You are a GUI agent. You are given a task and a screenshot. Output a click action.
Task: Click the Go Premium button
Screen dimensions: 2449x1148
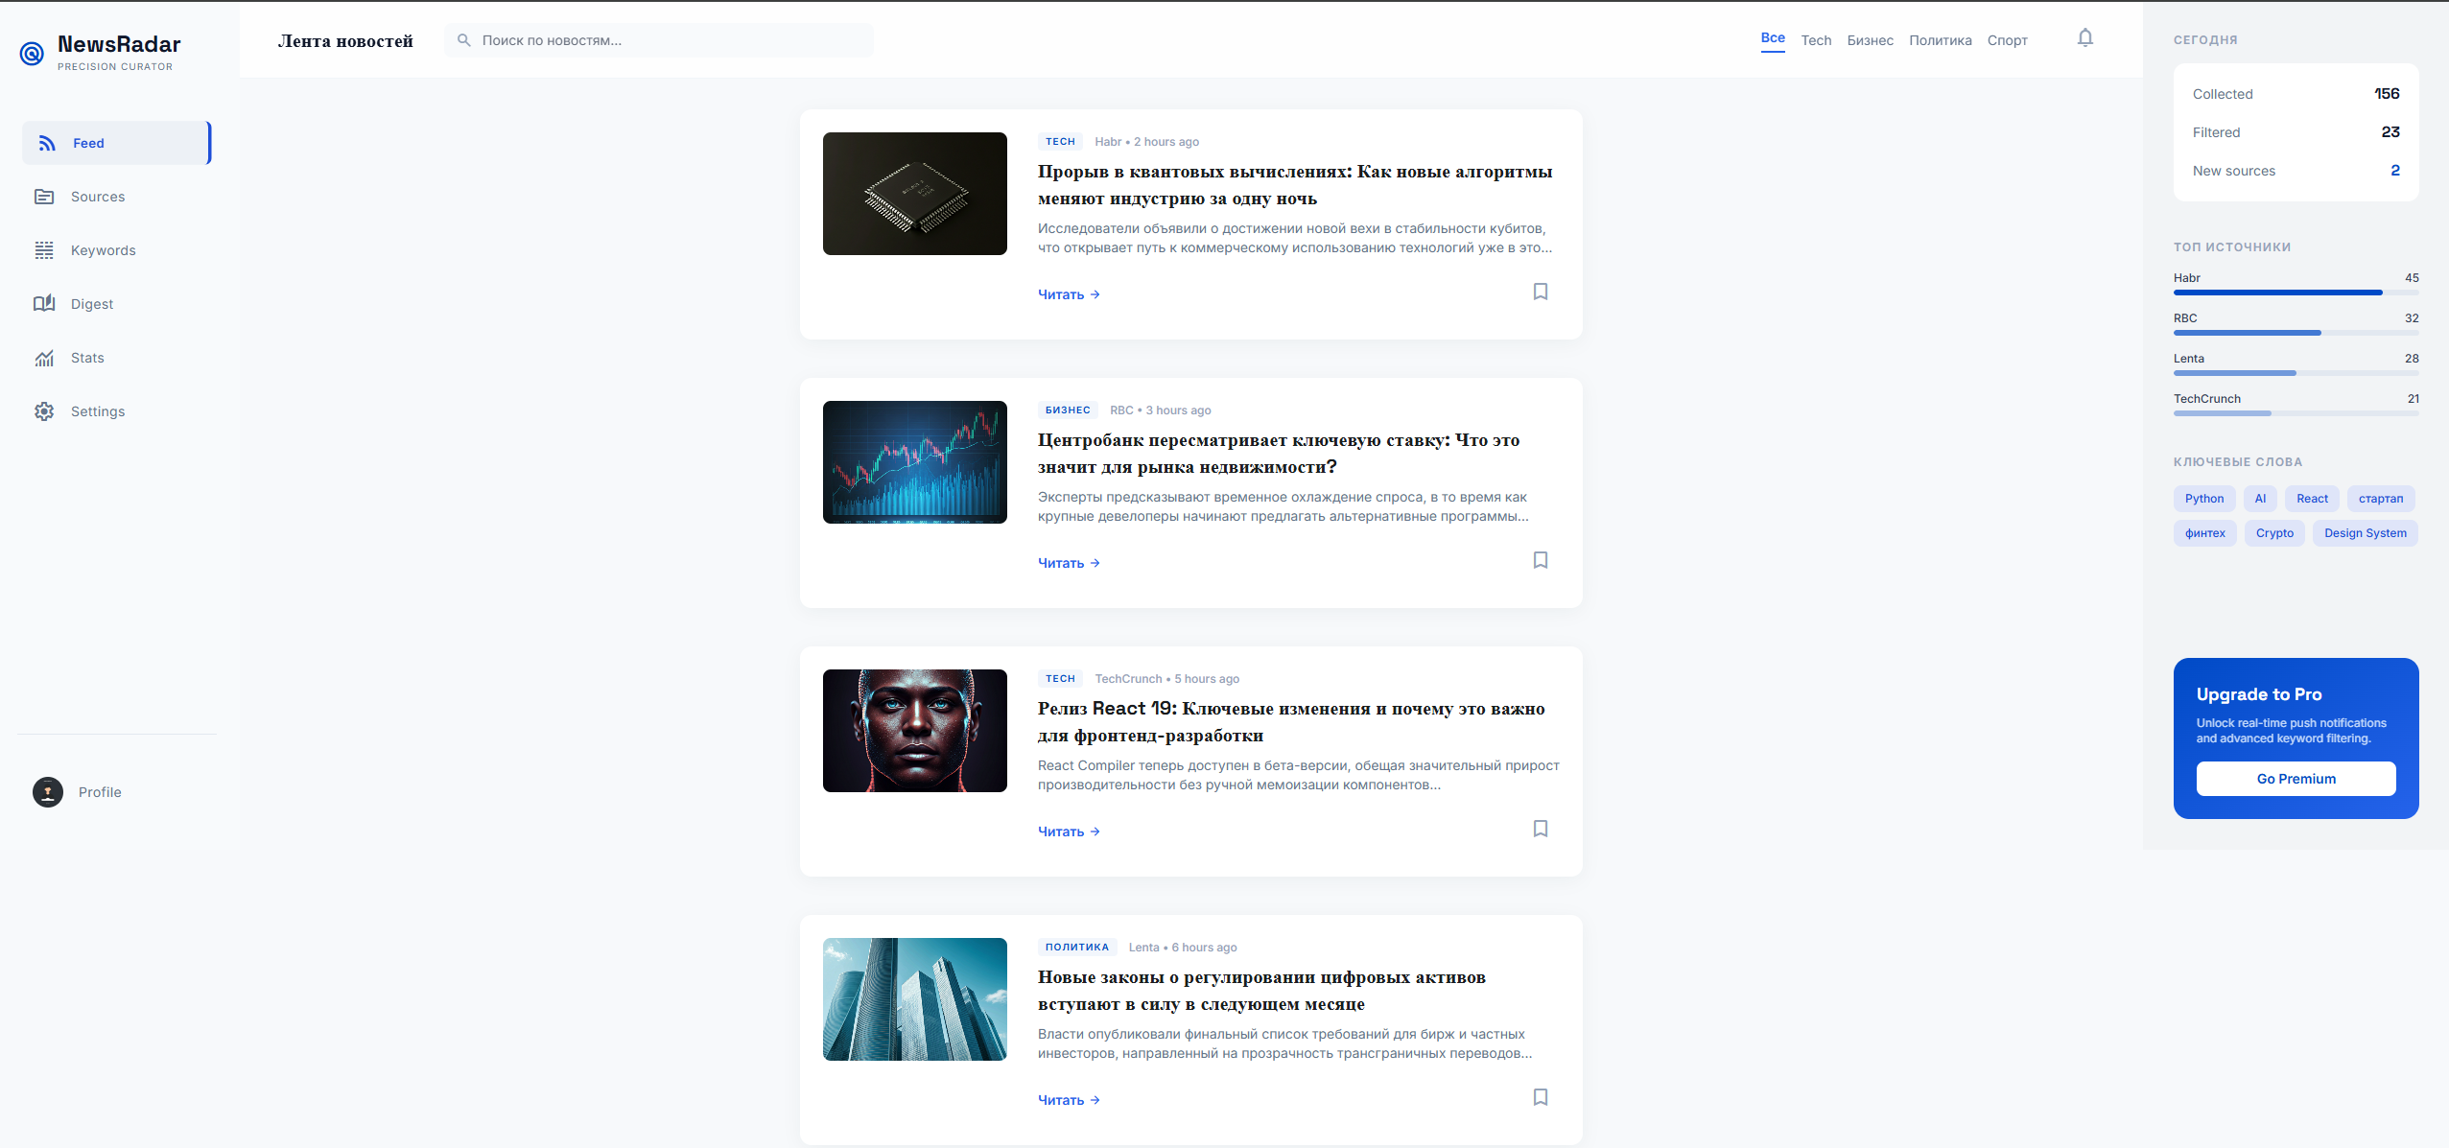click(2295, 779)
